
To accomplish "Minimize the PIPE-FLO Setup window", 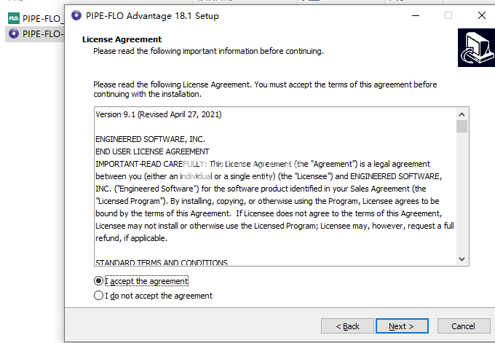I will (415, 15).
